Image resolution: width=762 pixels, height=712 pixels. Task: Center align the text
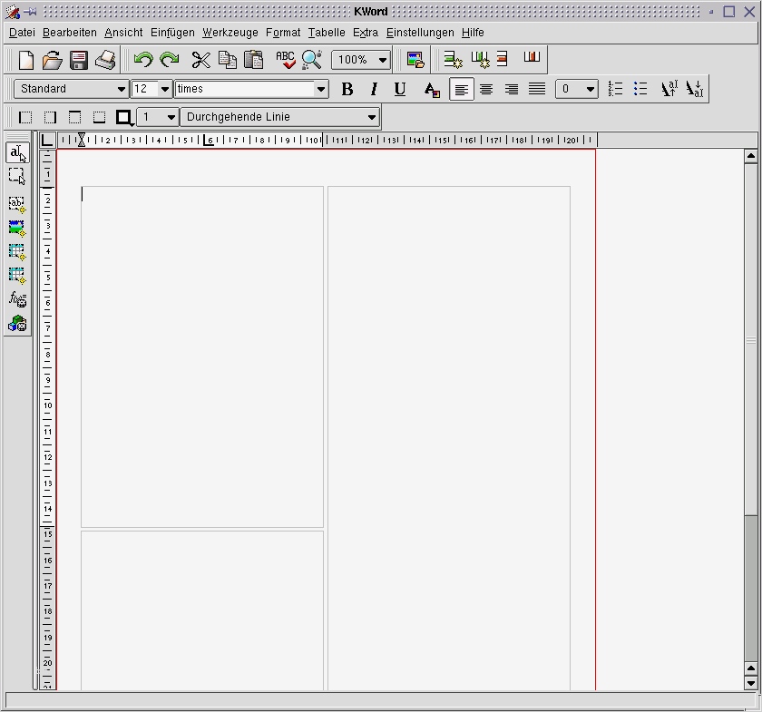(486, 90)
